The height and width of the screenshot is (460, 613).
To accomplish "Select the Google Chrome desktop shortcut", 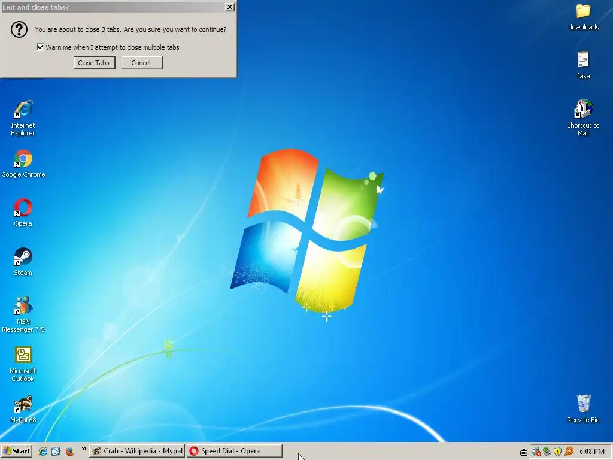I will (23, 164).
